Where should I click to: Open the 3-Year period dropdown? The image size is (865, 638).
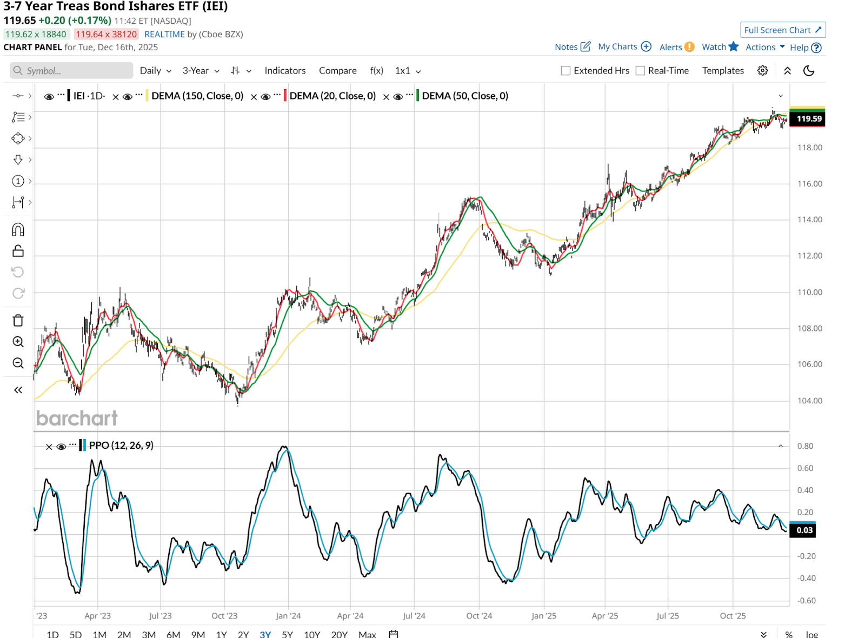(x=201, y=71)
